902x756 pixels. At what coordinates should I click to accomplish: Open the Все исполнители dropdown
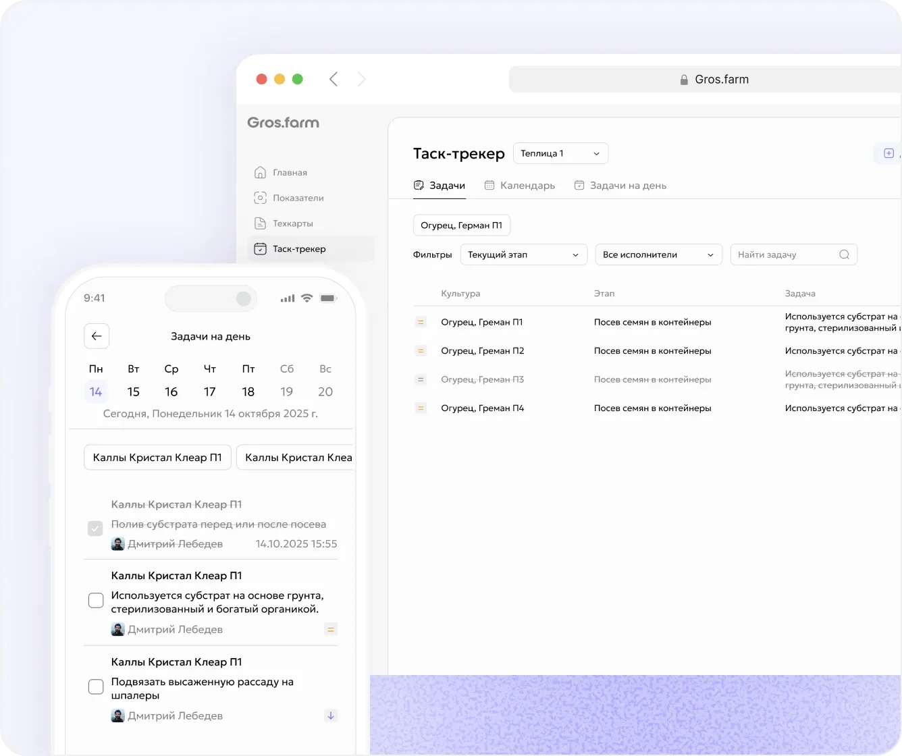click(658, 254)
